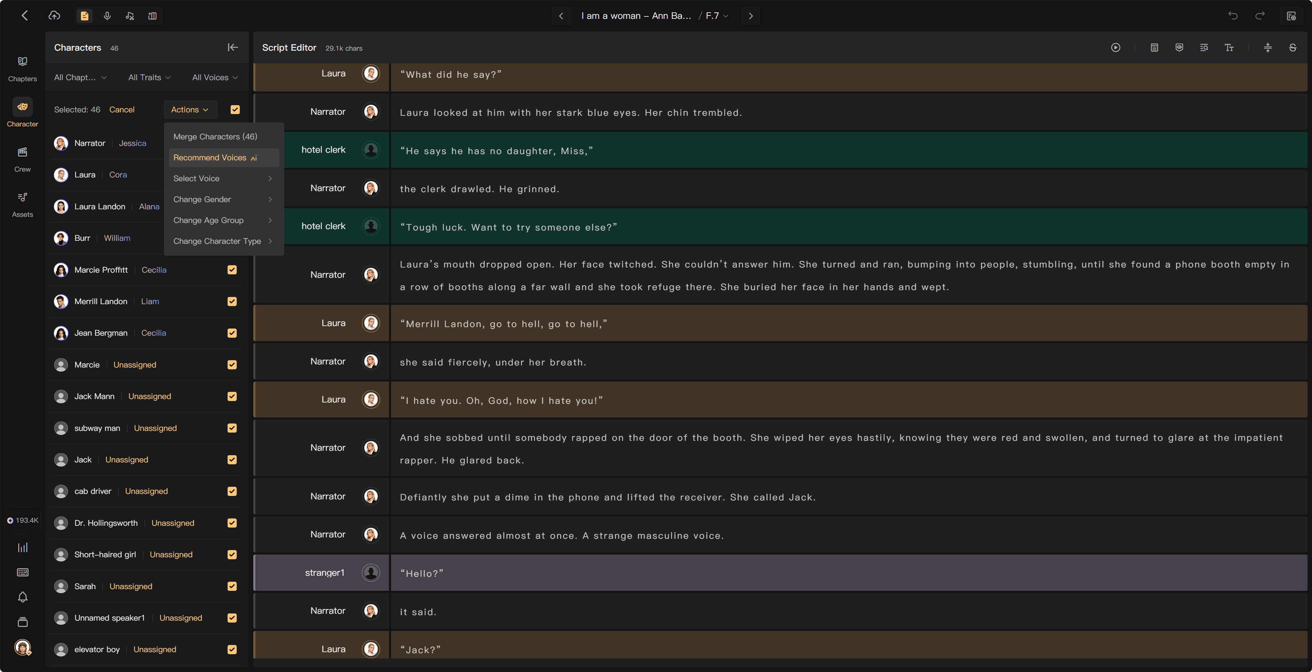This screenshot has height=672, width=1312.
Task: Click the Undo arrow
Action: 1232,16
